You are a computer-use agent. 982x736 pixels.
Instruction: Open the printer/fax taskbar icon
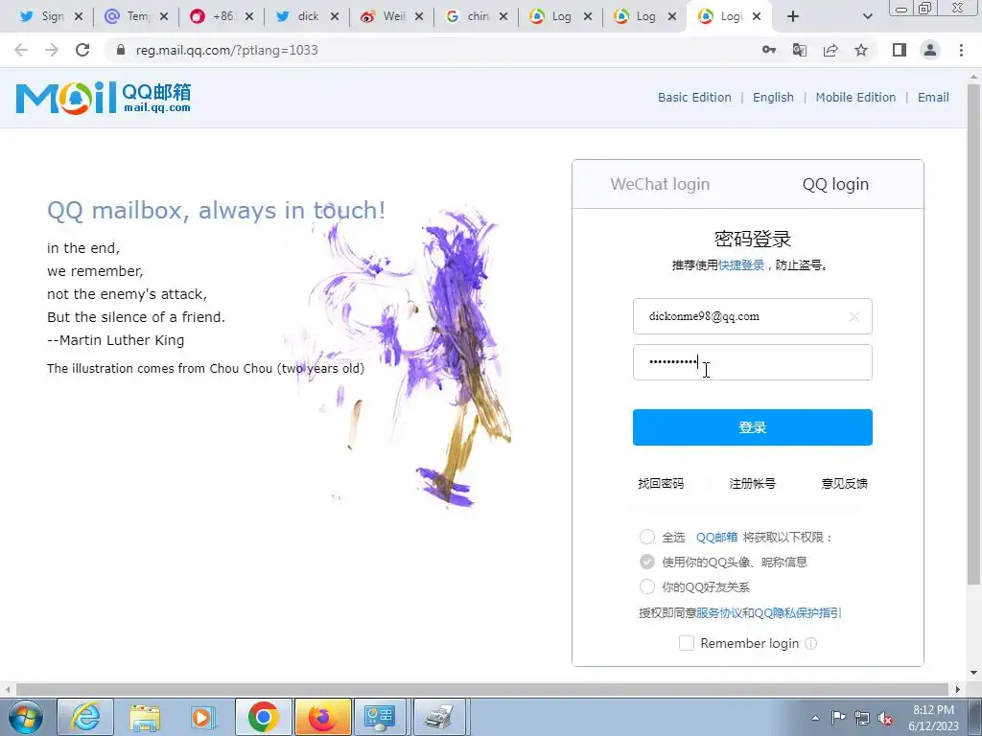tap(439, 717)
